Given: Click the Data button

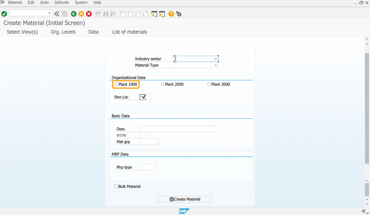Looking at the screenshot, I should point(93,32).
